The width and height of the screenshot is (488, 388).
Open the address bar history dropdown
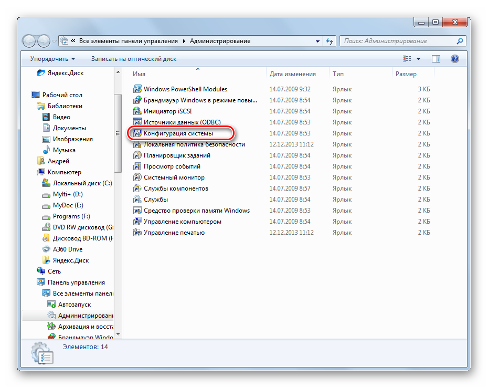[317, 41]
